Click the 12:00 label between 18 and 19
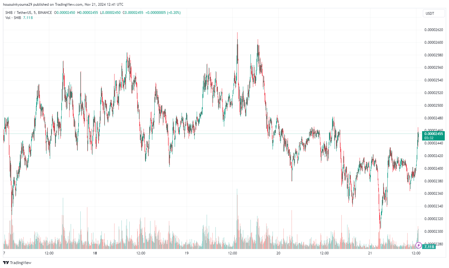This screenshot has width=449, height=268. [141, 253]
